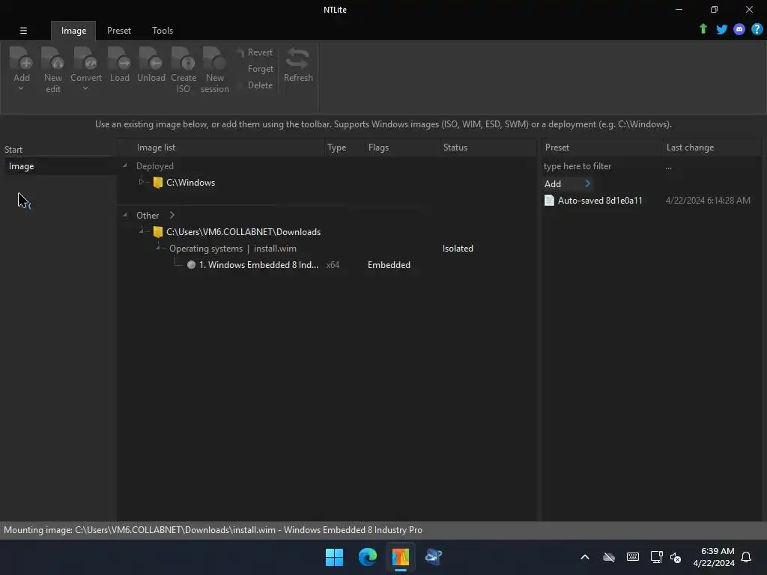Click the Mounting image status bar message
The height and width of the screenshot is (575, 767).
(x=213, y=530)
